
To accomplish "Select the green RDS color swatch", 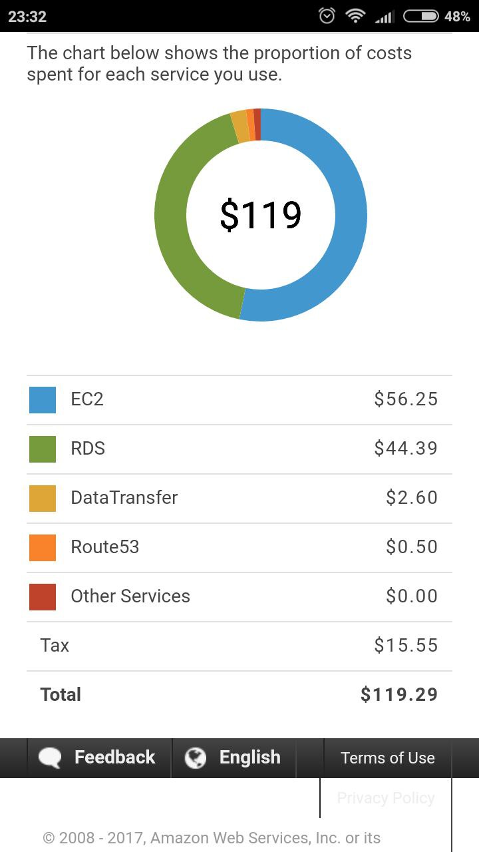I will click(43, 449).
